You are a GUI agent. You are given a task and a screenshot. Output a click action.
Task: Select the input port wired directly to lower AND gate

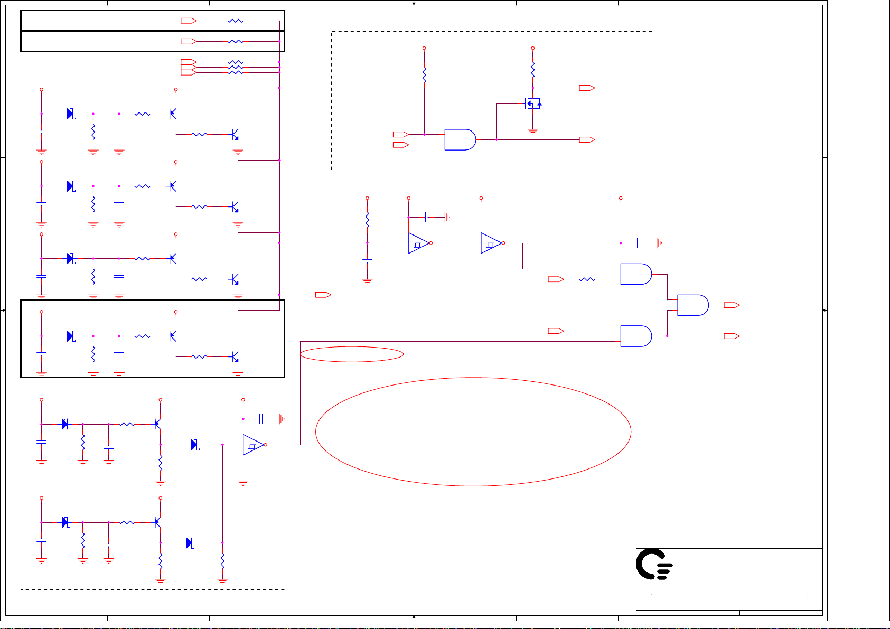[556, 331]
